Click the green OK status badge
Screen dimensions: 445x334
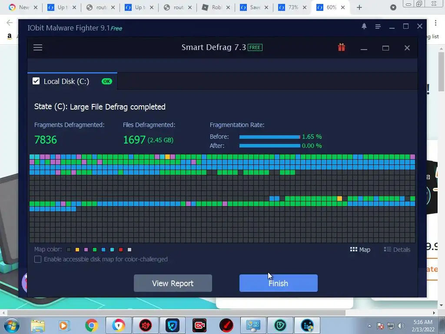pos(107,81)
